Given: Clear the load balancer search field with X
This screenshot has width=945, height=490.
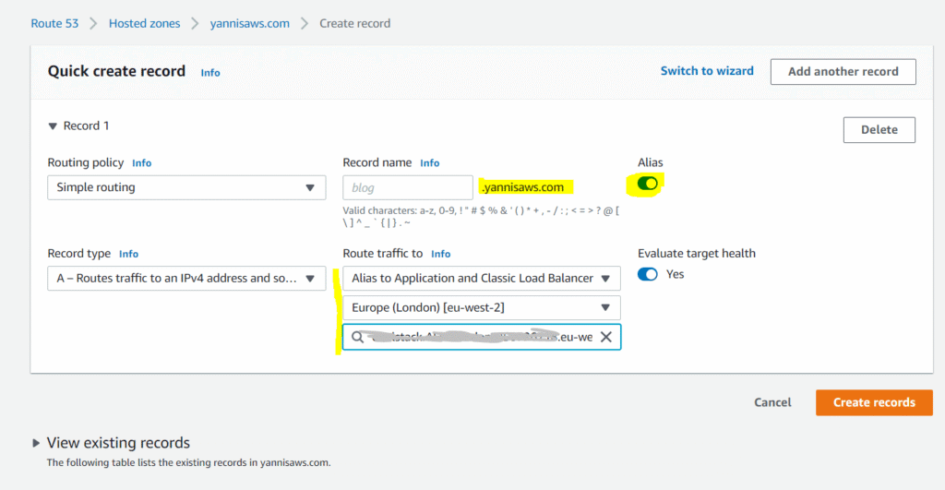Looking at the screenshot, I should tap(605, 337).
